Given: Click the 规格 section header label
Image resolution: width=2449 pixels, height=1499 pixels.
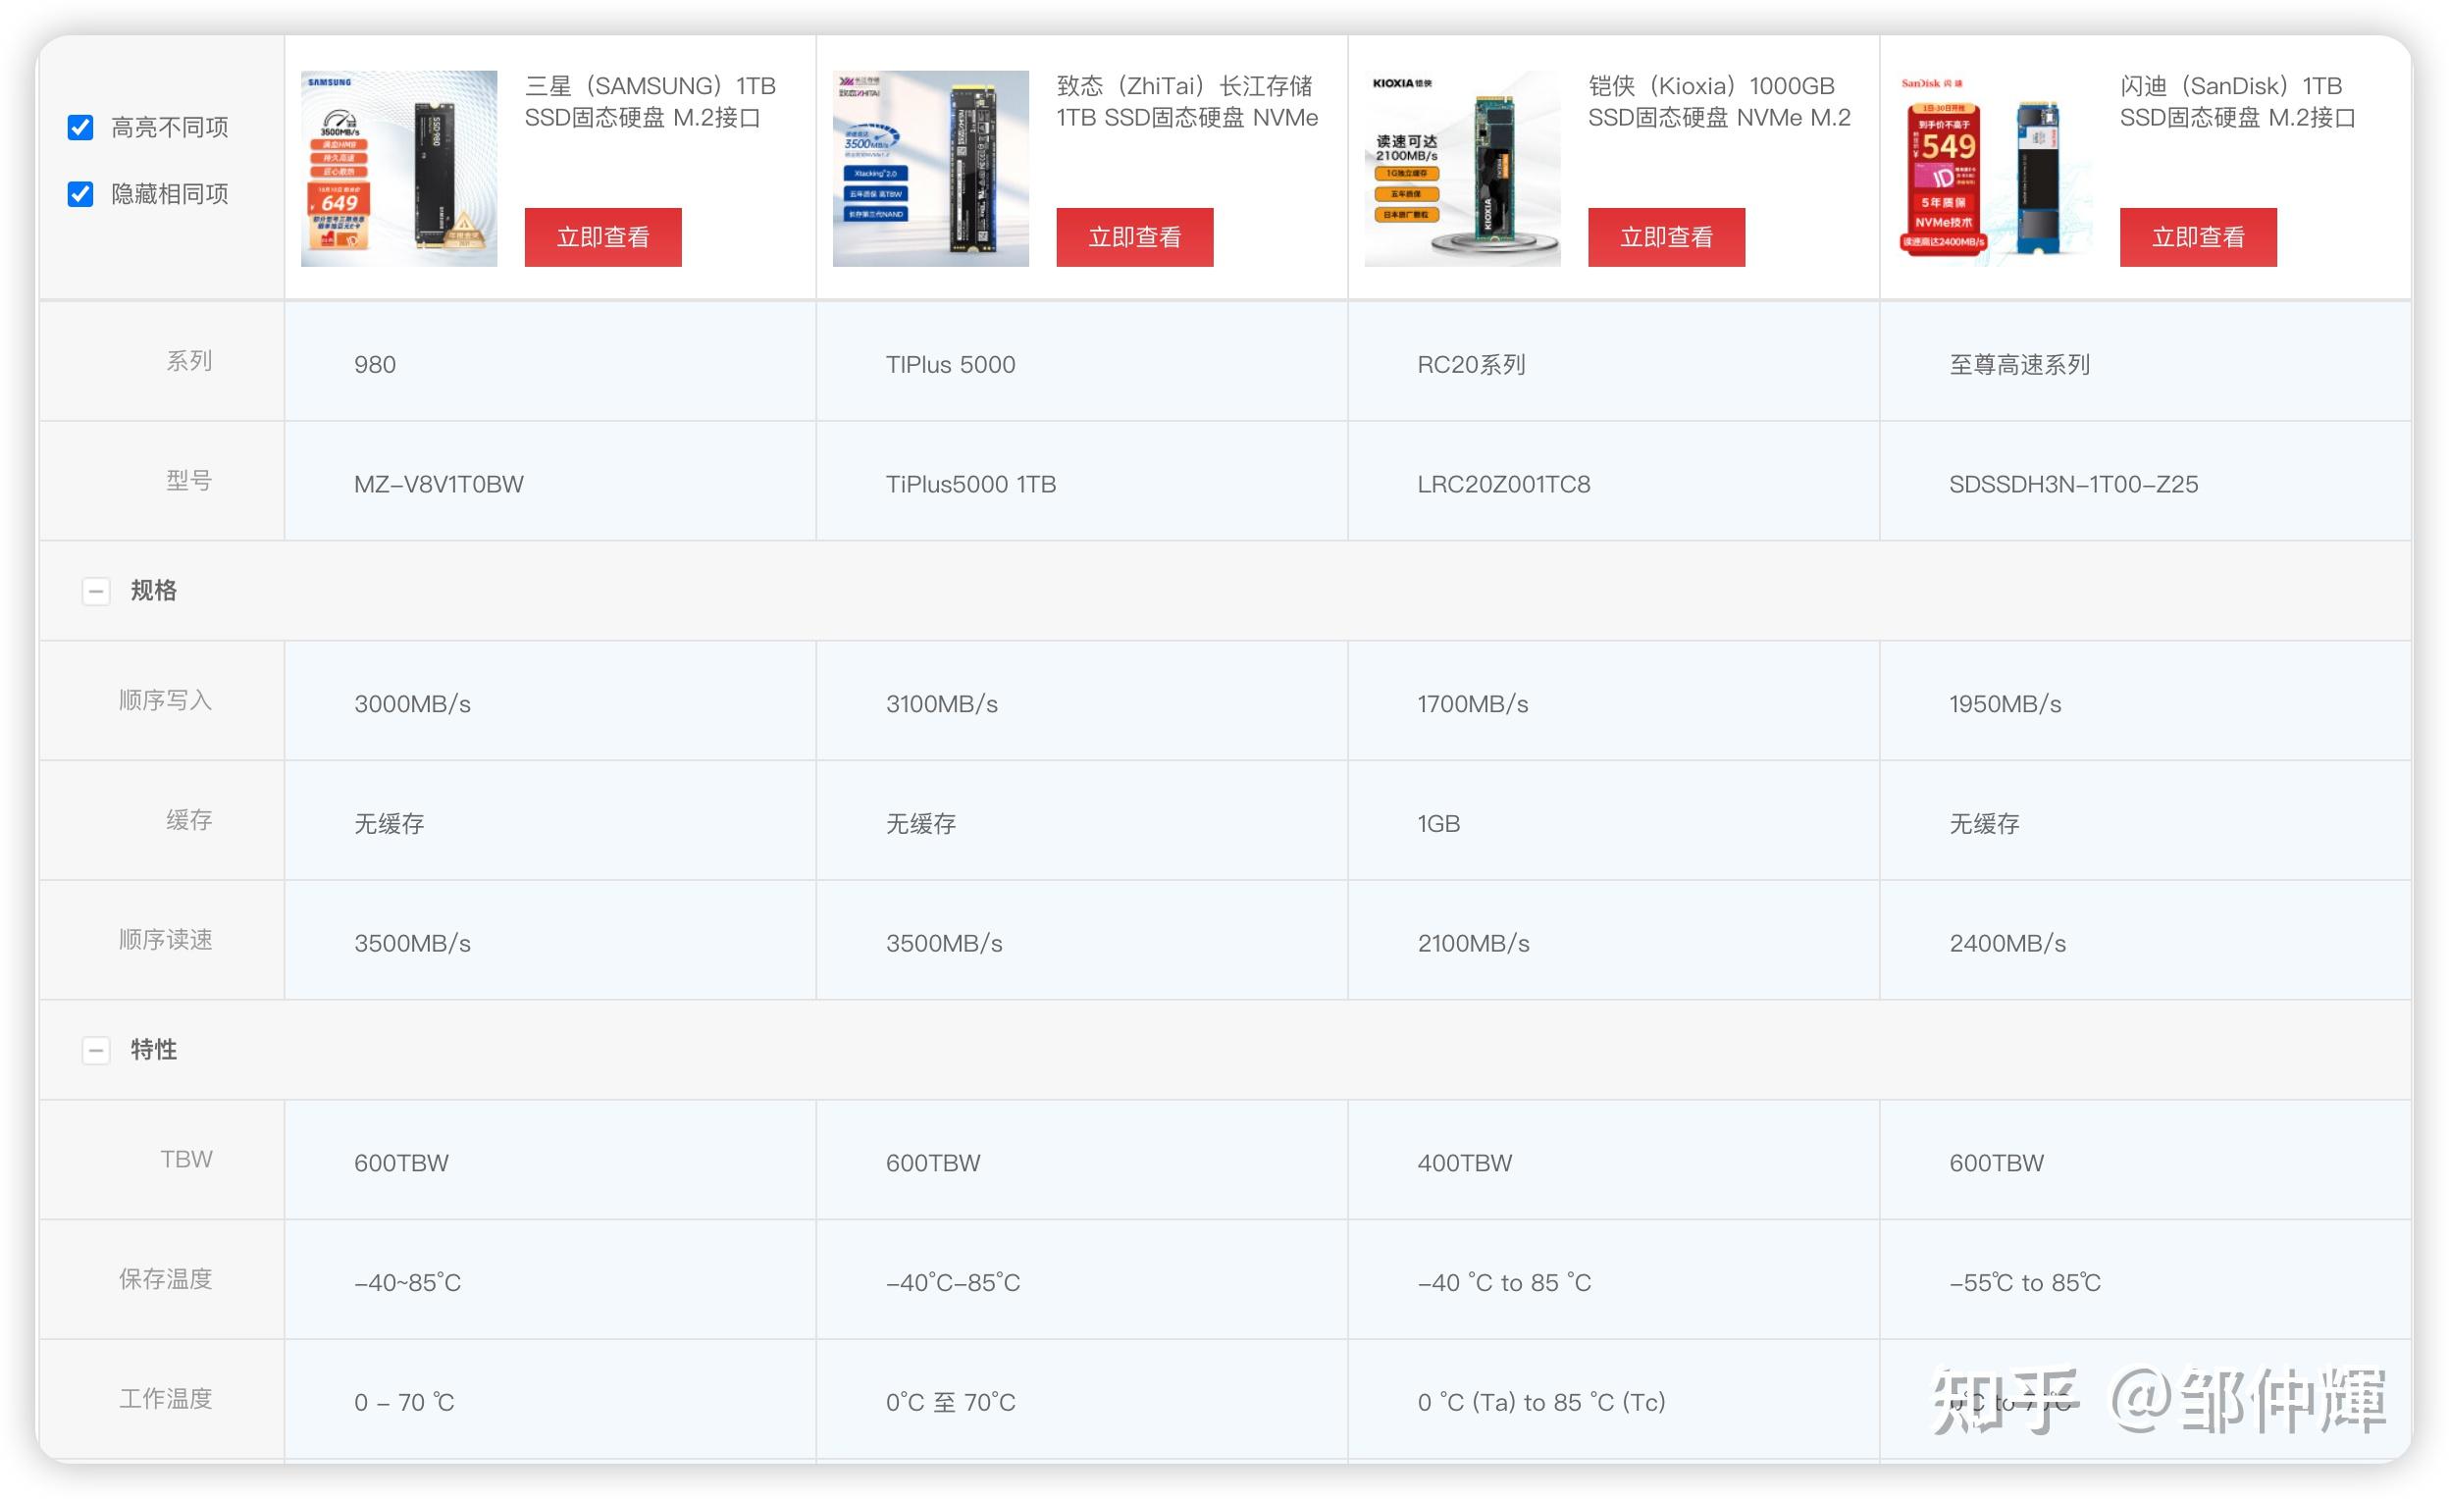Looking at the screenshot, I should [154, 591].
